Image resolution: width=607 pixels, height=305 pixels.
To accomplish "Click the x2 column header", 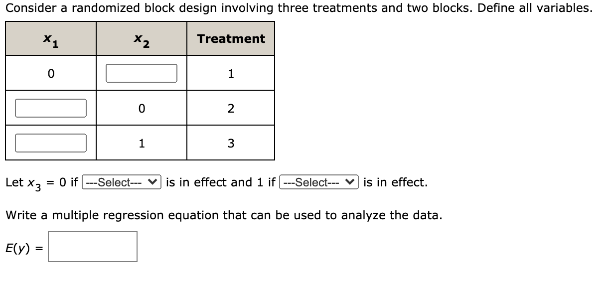I will click(141, 38).
